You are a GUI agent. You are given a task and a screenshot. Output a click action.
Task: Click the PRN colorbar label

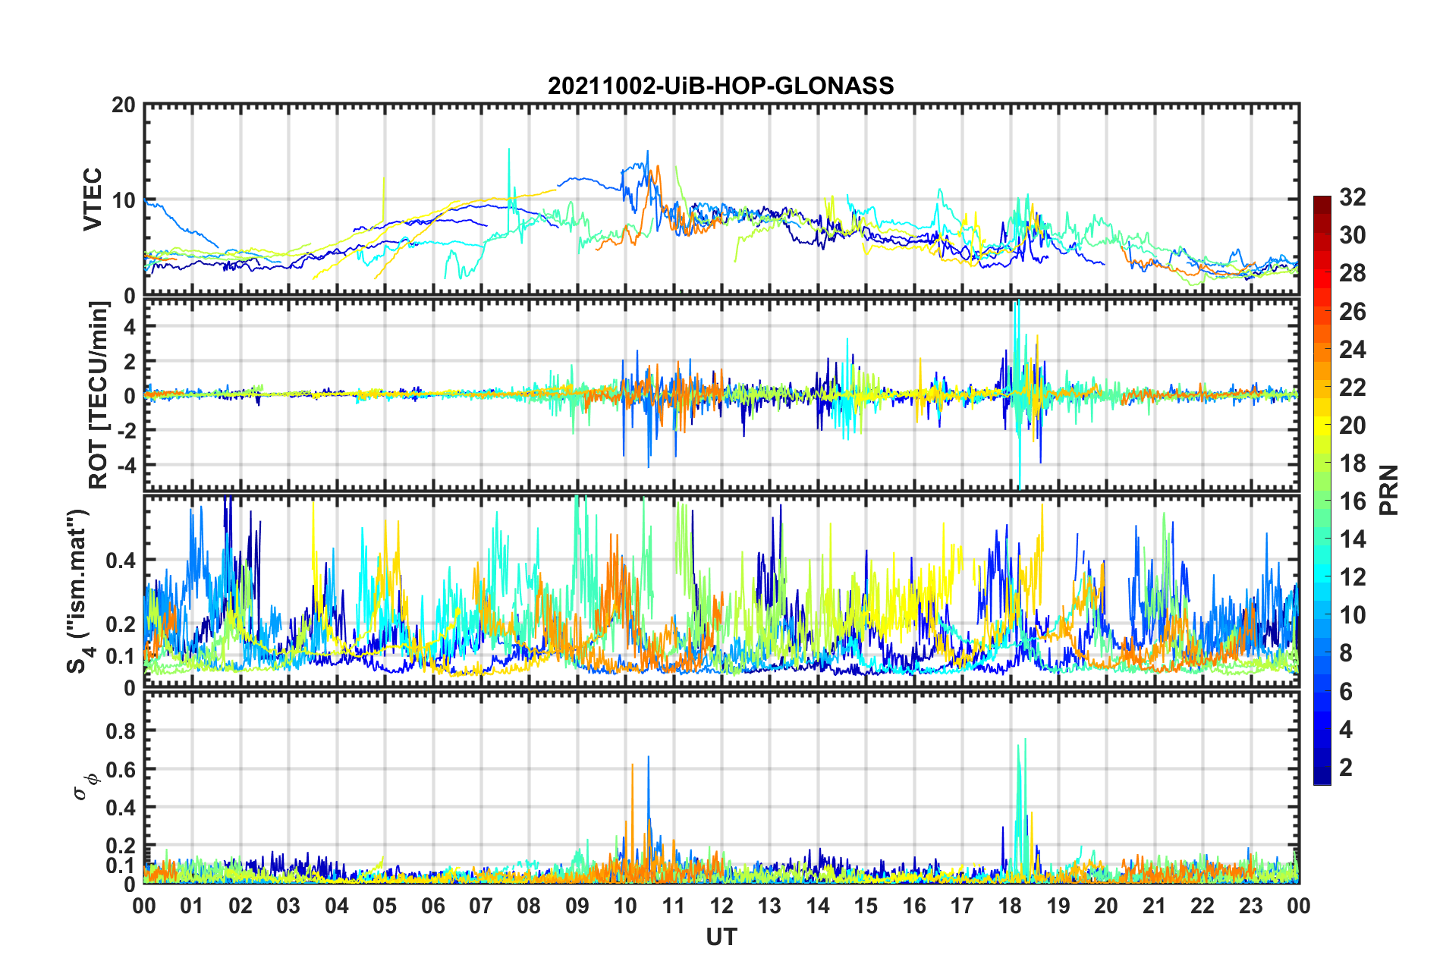(1388, 490)
